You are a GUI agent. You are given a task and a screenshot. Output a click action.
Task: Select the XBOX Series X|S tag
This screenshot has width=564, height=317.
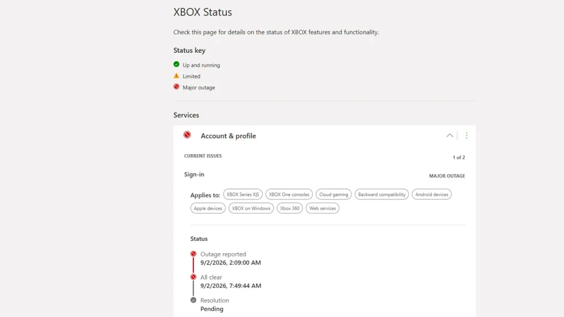243,194
